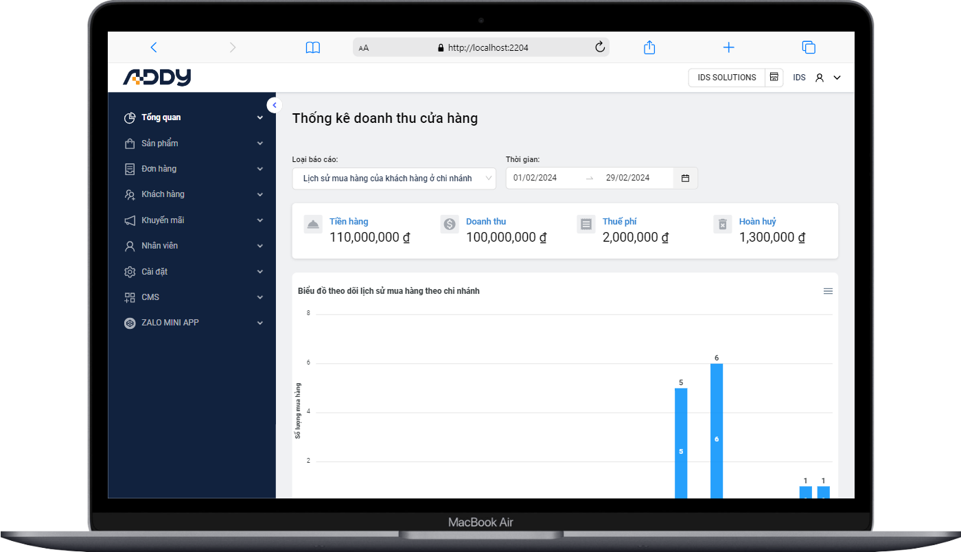Screen dimensions: 961x552
Task: Expand the Sản phẩm menu chevron
Action: coord(260,143)
